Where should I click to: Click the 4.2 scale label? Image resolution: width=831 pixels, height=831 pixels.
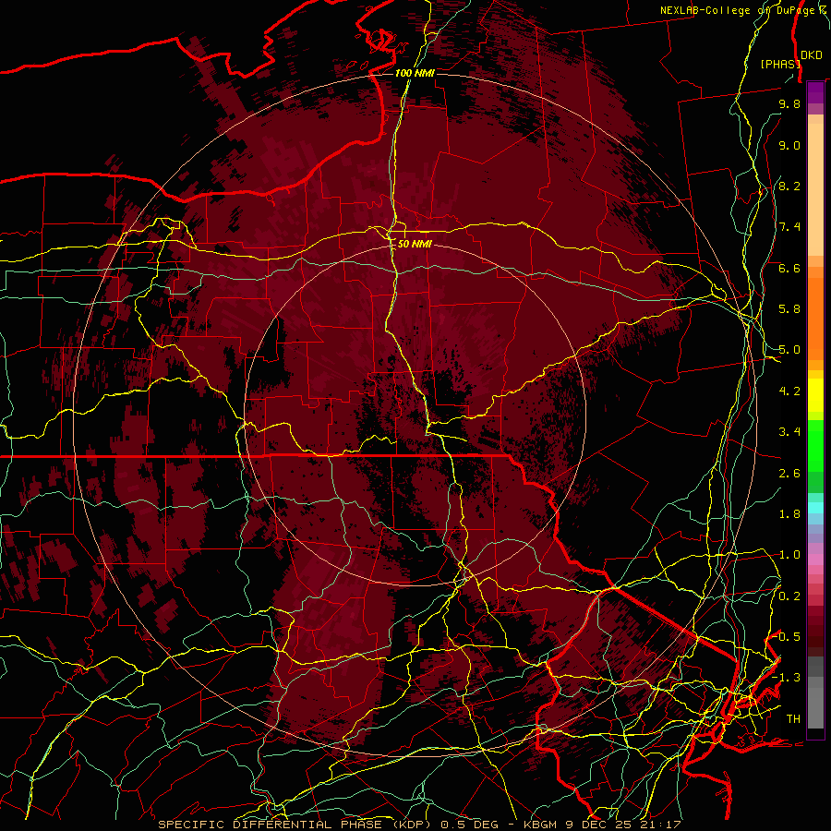click(789, 391)
